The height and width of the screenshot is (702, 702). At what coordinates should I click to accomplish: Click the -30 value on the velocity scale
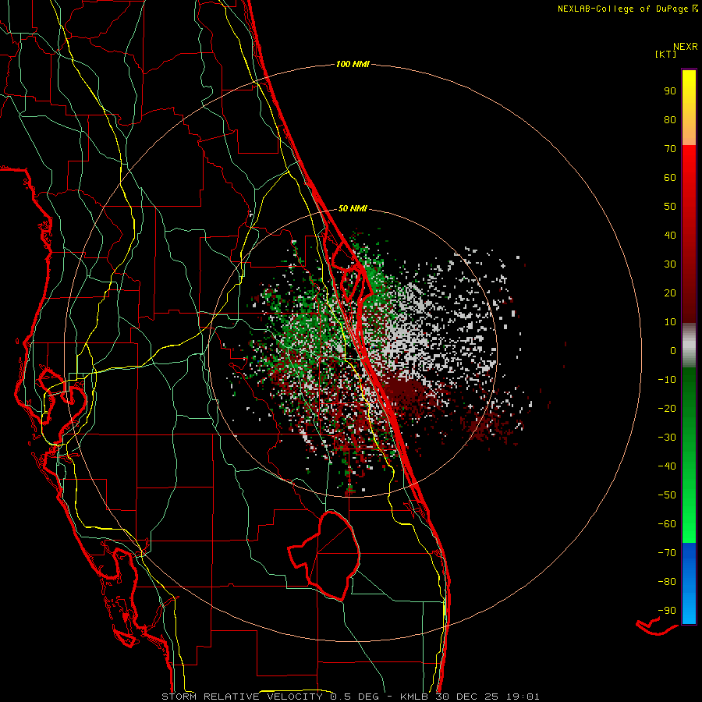(667, 438)
